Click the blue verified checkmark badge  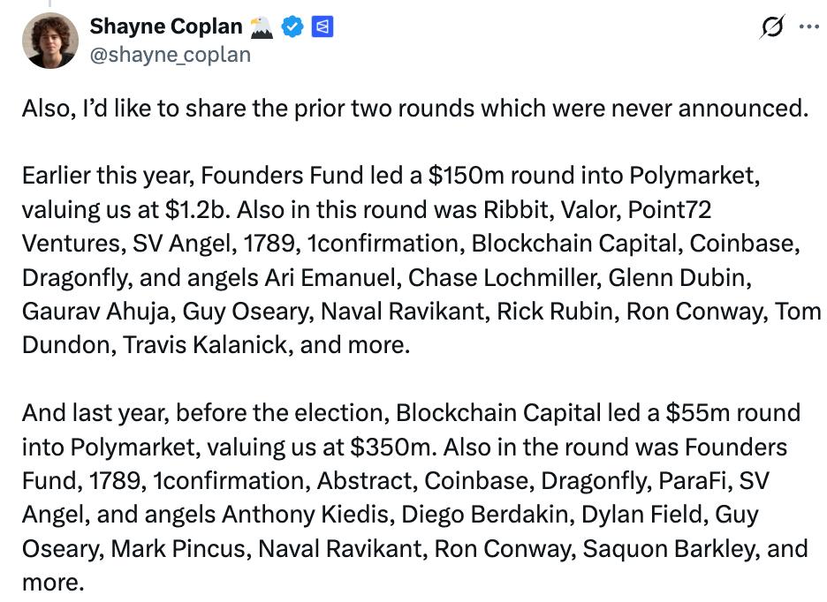(x=292, y=27)
